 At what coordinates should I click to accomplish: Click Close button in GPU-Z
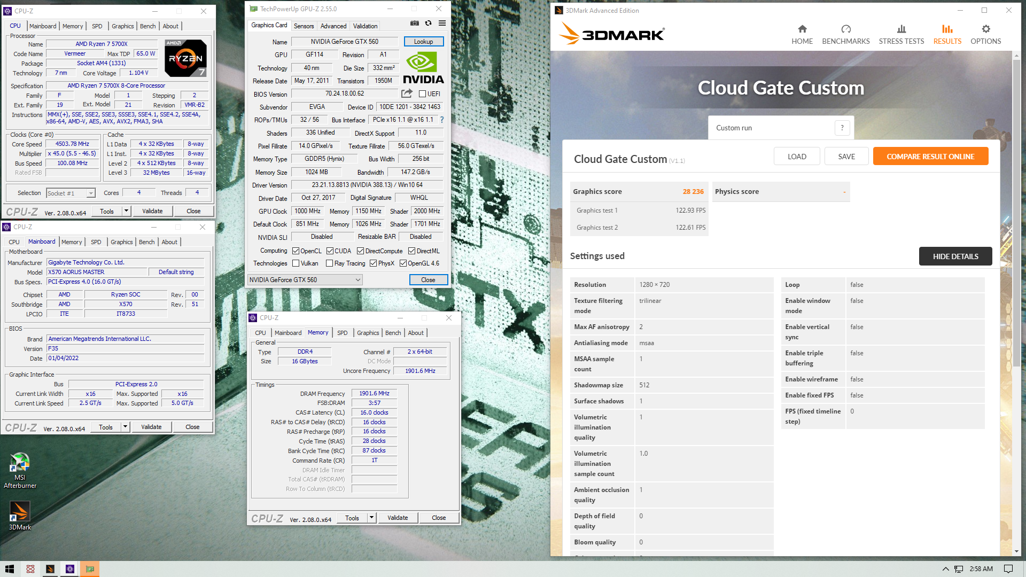(x=428, y=280)
